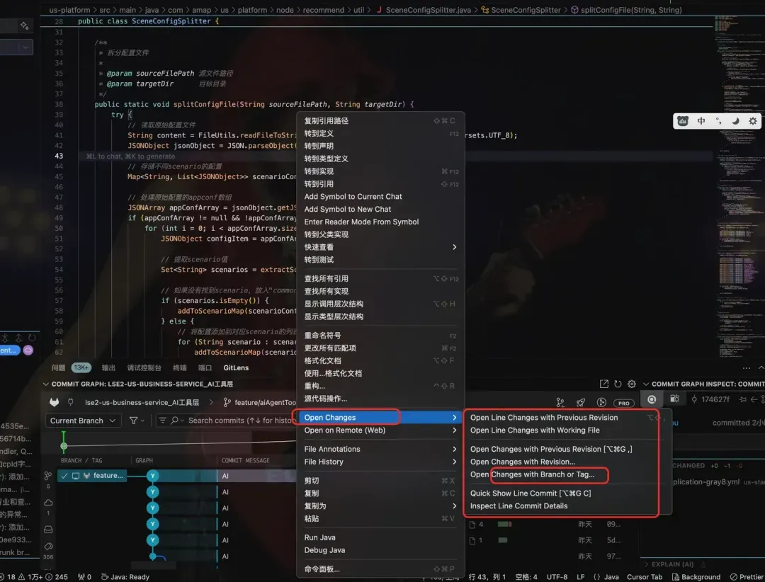Click Background status bar item
Screen dimensions: 765x582
click(696, 576)
